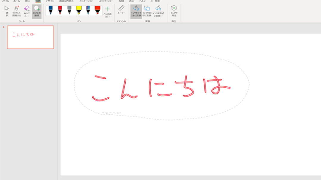Switch to the Design tab

tap(50, 1)
